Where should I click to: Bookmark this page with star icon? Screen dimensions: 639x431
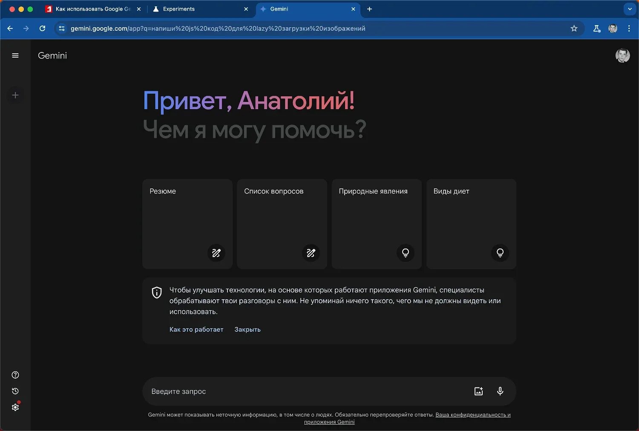[574, 29]
